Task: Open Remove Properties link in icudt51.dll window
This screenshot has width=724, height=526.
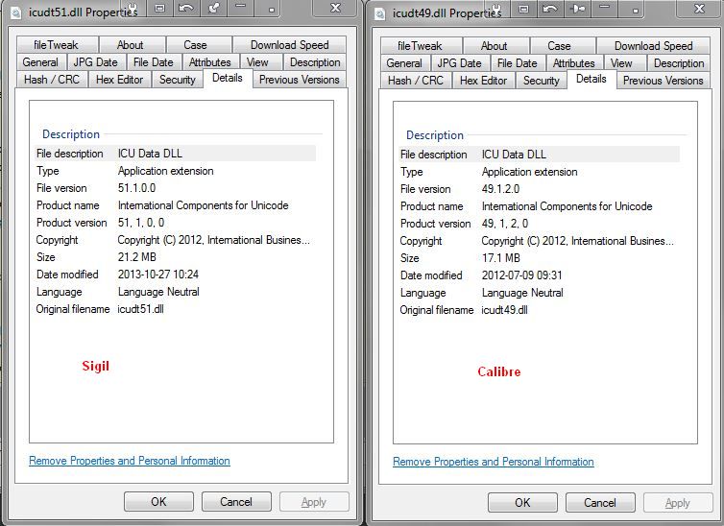Action: click(130, 461)
